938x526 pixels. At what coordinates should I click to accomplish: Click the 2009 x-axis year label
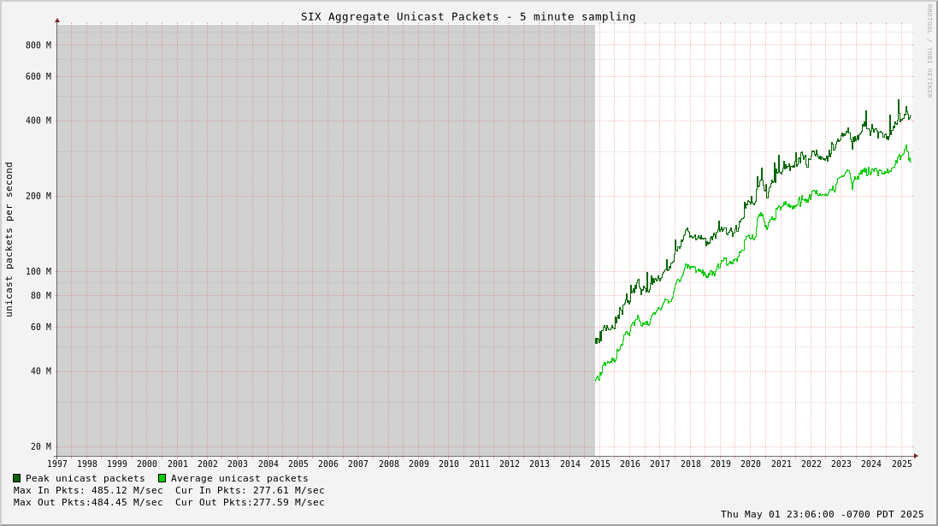419,464
